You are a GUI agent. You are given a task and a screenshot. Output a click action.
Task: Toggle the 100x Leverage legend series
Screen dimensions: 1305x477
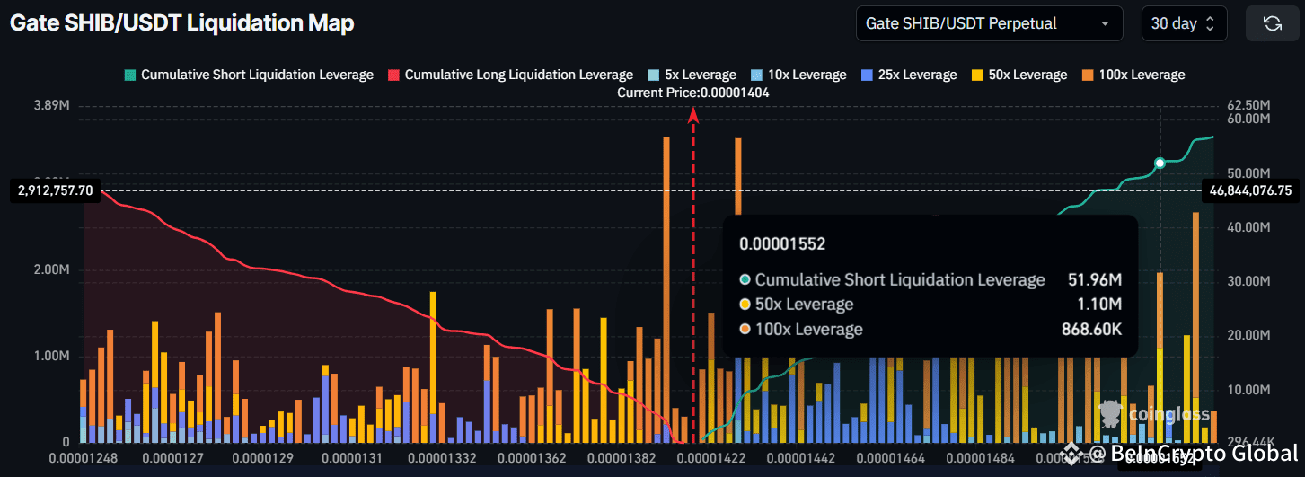1133,75
